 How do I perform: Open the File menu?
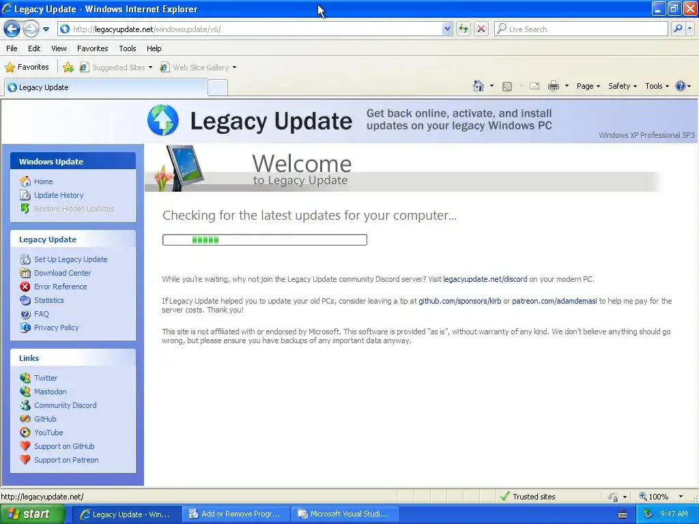(x=12, y=48)
